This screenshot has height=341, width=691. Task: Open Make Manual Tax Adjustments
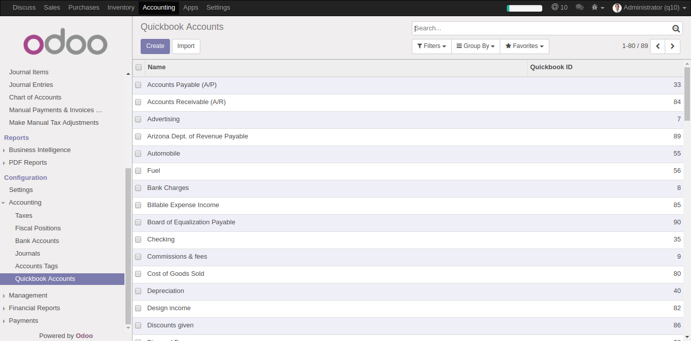click(x=54, y=123)
